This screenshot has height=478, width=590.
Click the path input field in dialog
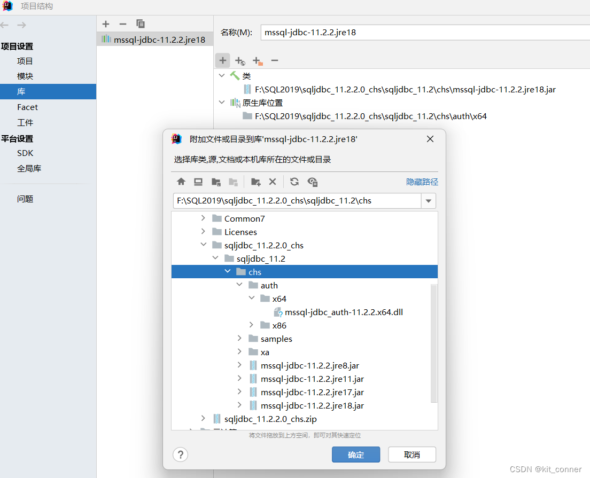(297, 201)
